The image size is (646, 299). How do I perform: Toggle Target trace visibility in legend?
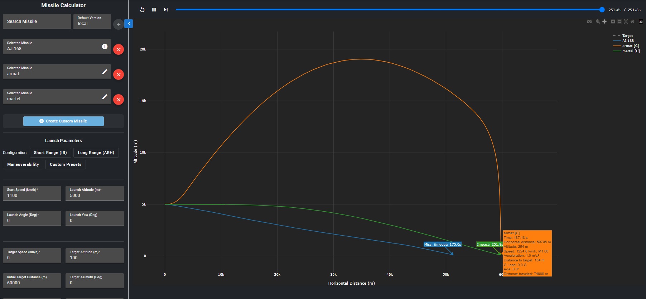(627, 36)
